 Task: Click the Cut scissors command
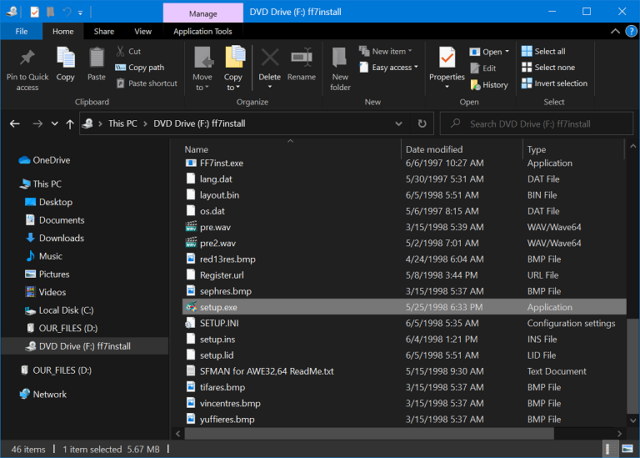(128, 52)
